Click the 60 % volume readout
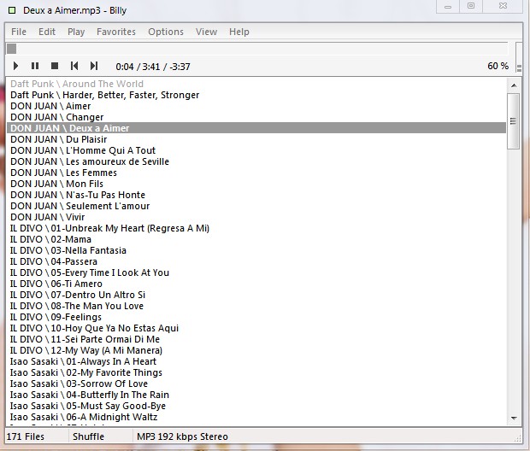This screenshot has height=451, width=530. [x=498, y=66]
